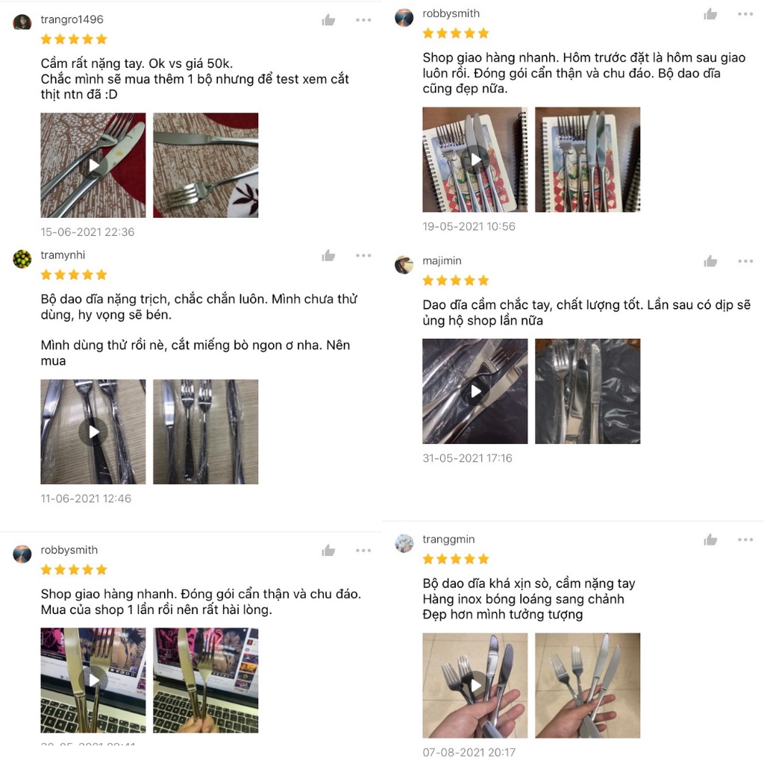
Task: Click majimin's profile avatar
Action: [x=404, y=265]
